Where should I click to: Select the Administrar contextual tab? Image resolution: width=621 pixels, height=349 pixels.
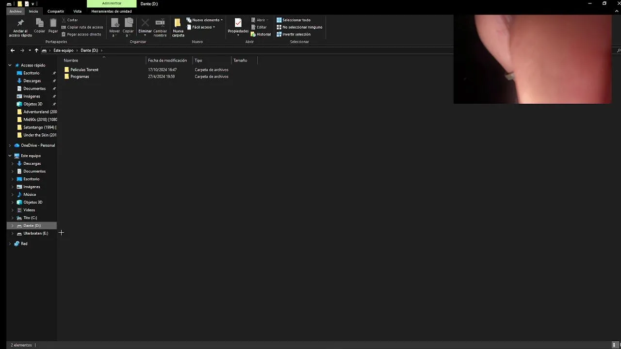coord(112,3)
